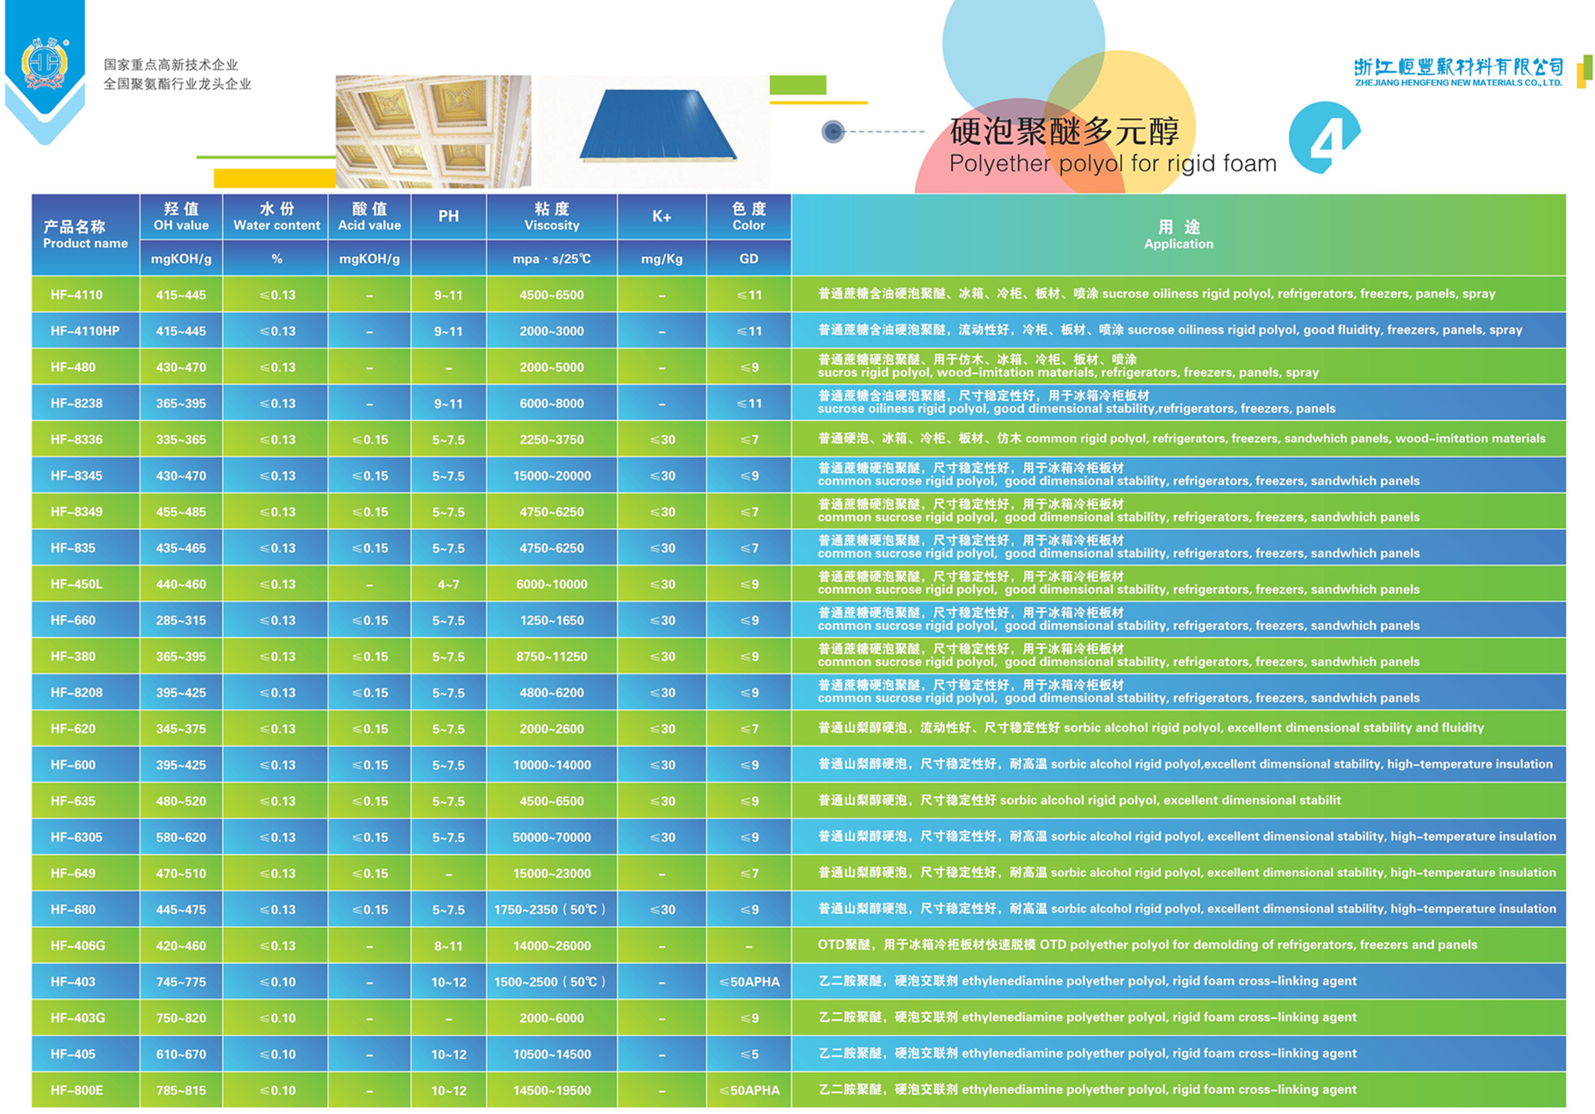This screenshot has height=1114, width=1595.
Task: Click the Zhejiang Hengfeng company name logo
Action: coord(1458,72)
